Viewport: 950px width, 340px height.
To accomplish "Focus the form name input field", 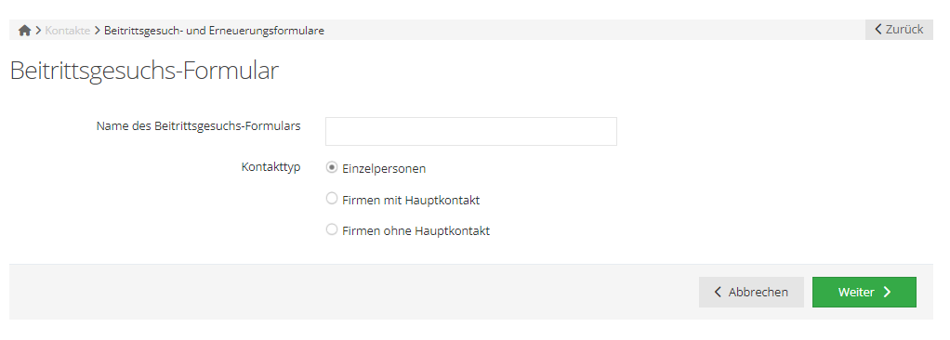I will click(x=471, y=131).
